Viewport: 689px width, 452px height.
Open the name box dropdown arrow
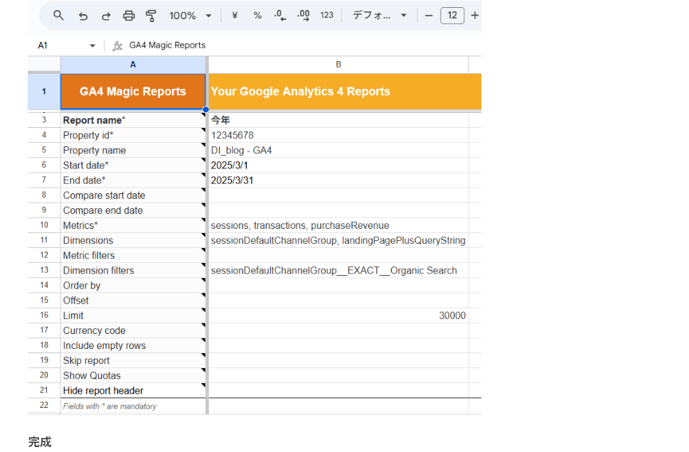pyautogui.click(x=92, y=45)
